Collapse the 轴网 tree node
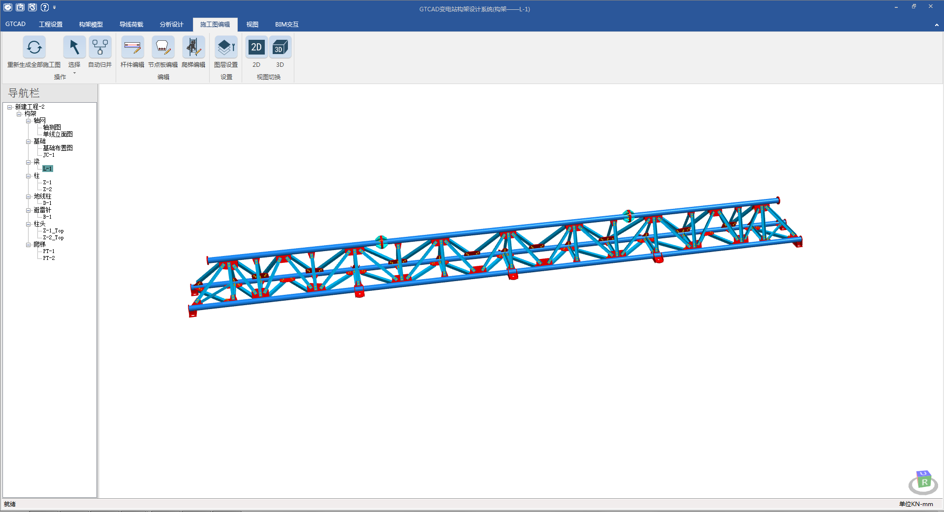 [29, 121]
